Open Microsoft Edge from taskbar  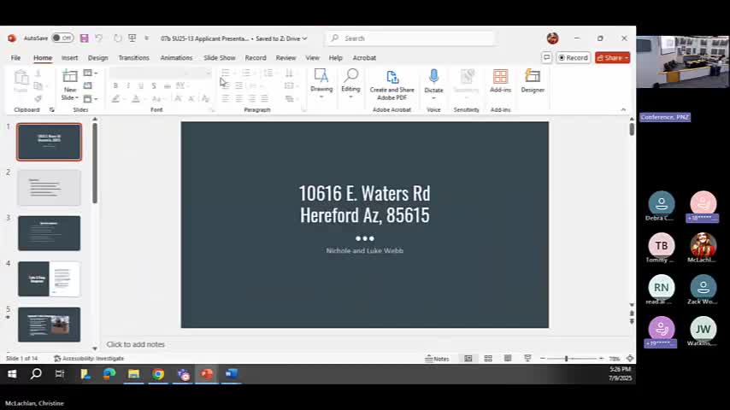click(x=109, y=374)
